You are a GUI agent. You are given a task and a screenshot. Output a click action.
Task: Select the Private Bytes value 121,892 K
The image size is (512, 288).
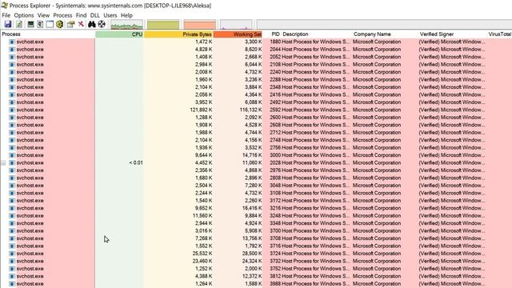click(x=201, y=110)
